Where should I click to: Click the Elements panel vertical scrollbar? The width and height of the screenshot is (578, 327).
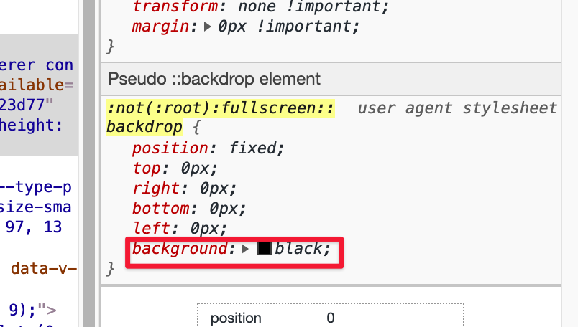(x=89, y=163)
